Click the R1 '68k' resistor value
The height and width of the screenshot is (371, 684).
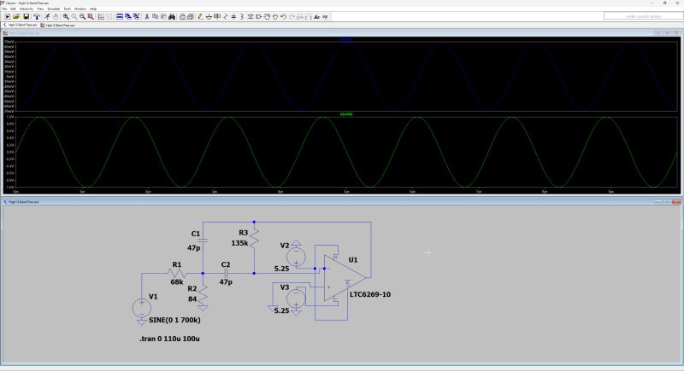tap(177, 281)
